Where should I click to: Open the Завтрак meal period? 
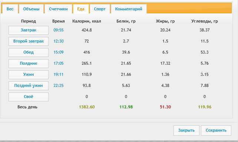tap(29, 30)
